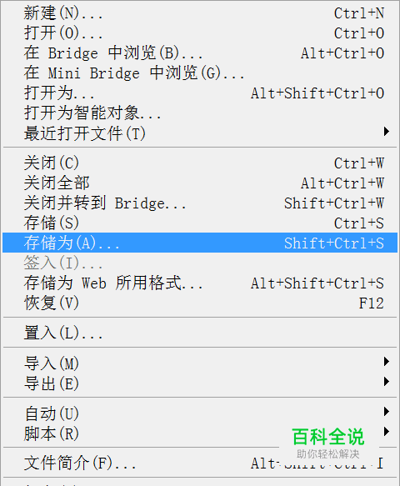Click 文件简介(F)... menu item
The height and width of the screenshot is (486, 400).
(x=200, y=463)
